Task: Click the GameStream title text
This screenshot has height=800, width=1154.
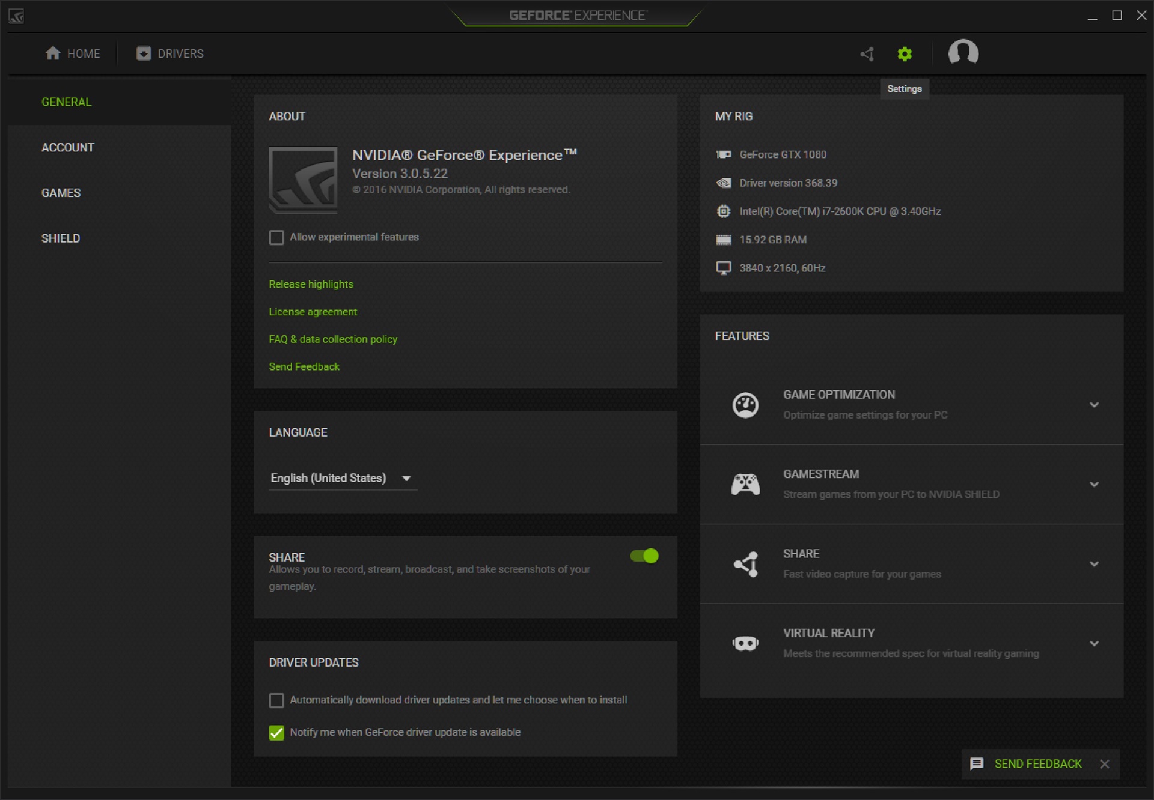Action: click(x=821, y=474)
